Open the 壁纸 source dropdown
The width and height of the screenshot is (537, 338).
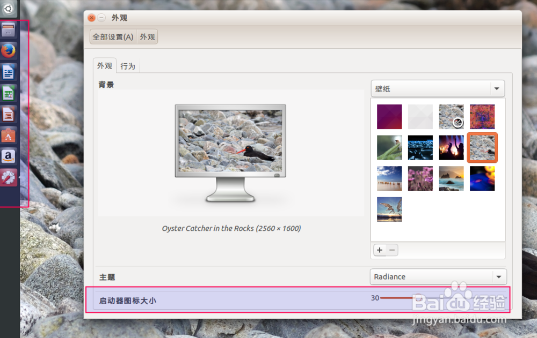438,88
